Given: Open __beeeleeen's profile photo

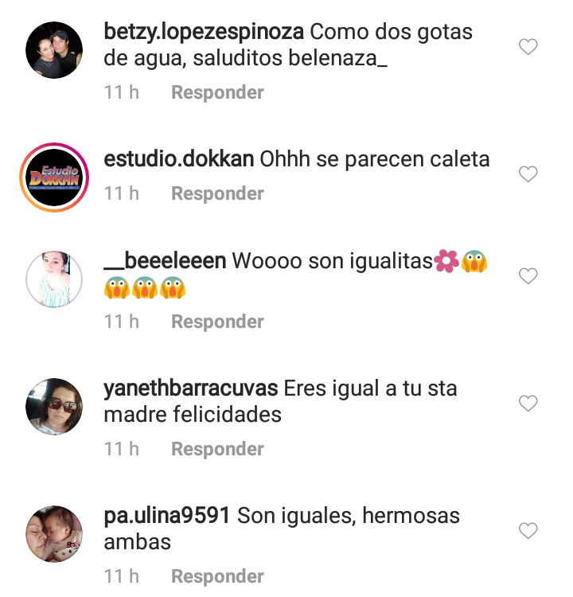Looking at the screenshot, I should click(x=54, y=279).
